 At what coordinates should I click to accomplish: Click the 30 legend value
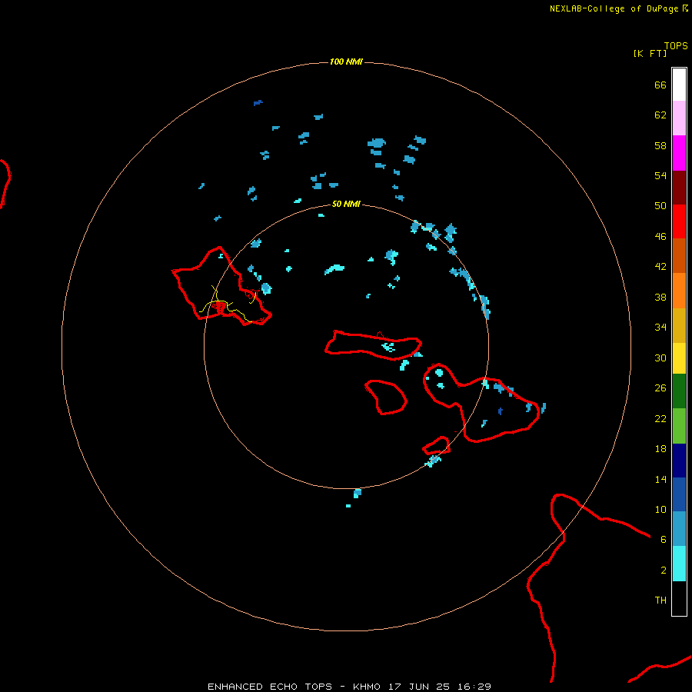(x=660, y=358)
